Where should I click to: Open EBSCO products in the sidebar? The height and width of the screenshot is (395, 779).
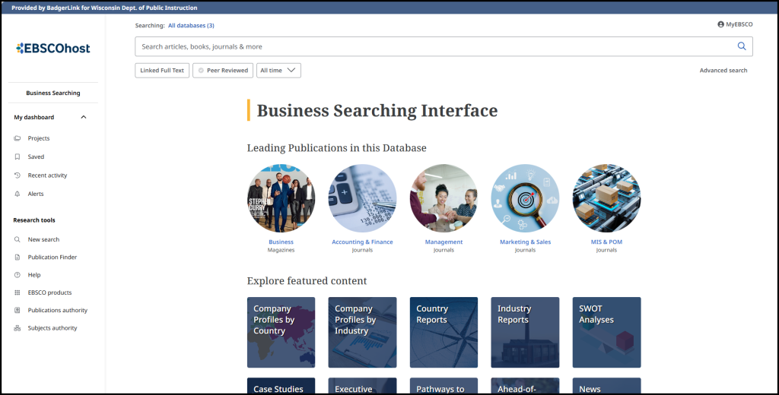49,292
